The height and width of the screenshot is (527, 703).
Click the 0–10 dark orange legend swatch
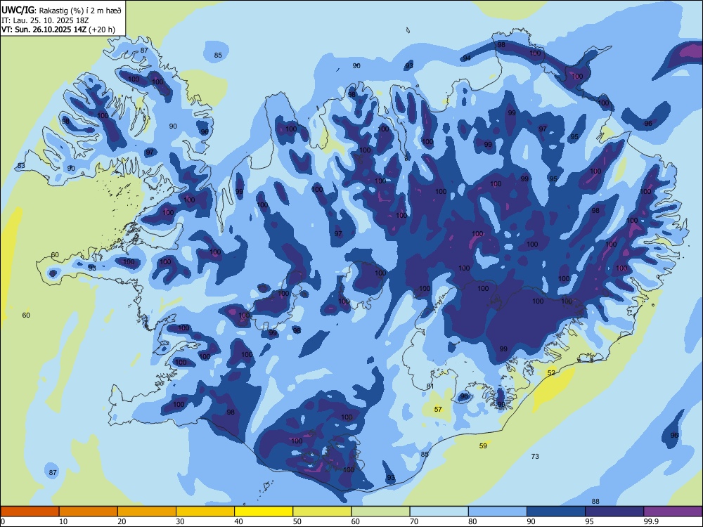[30, 512]
